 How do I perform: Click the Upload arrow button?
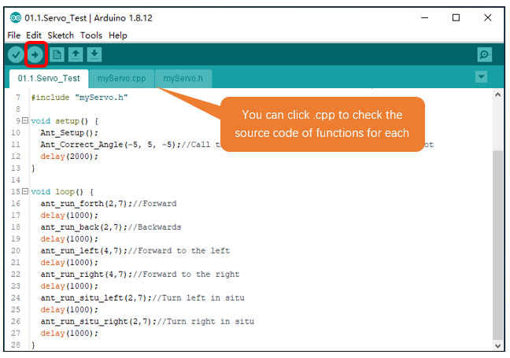35,54
